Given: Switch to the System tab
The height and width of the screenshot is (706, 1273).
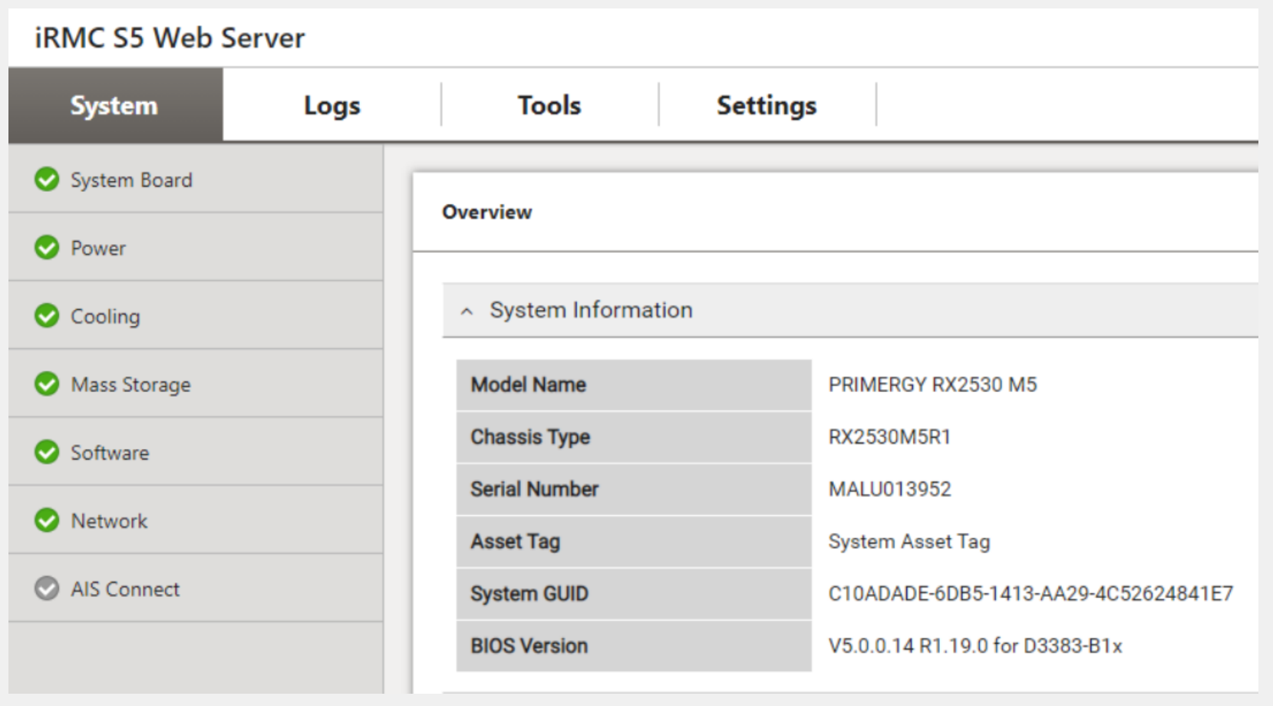Looking at the screenshot, I should pyautogui.click(x=115, y=104).
